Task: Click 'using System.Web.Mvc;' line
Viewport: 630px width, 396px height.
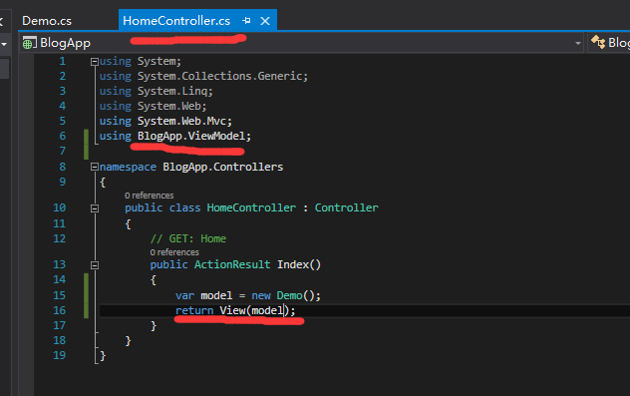Action: [165, 121]
